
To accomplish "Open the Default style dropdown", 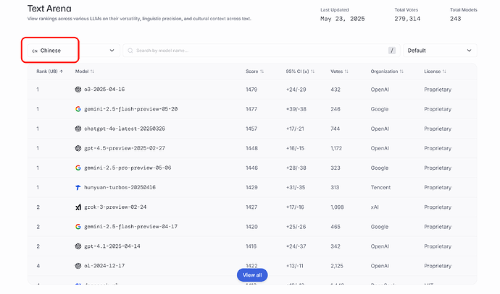I will coord(440,51).
